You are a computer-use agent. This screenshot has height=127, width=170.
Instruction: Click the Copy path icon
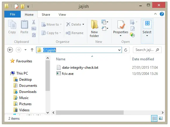tap(34, 29)
